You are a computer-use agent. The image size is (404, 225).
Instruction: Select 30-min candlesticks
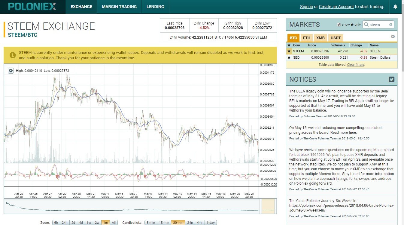point(178,223)
